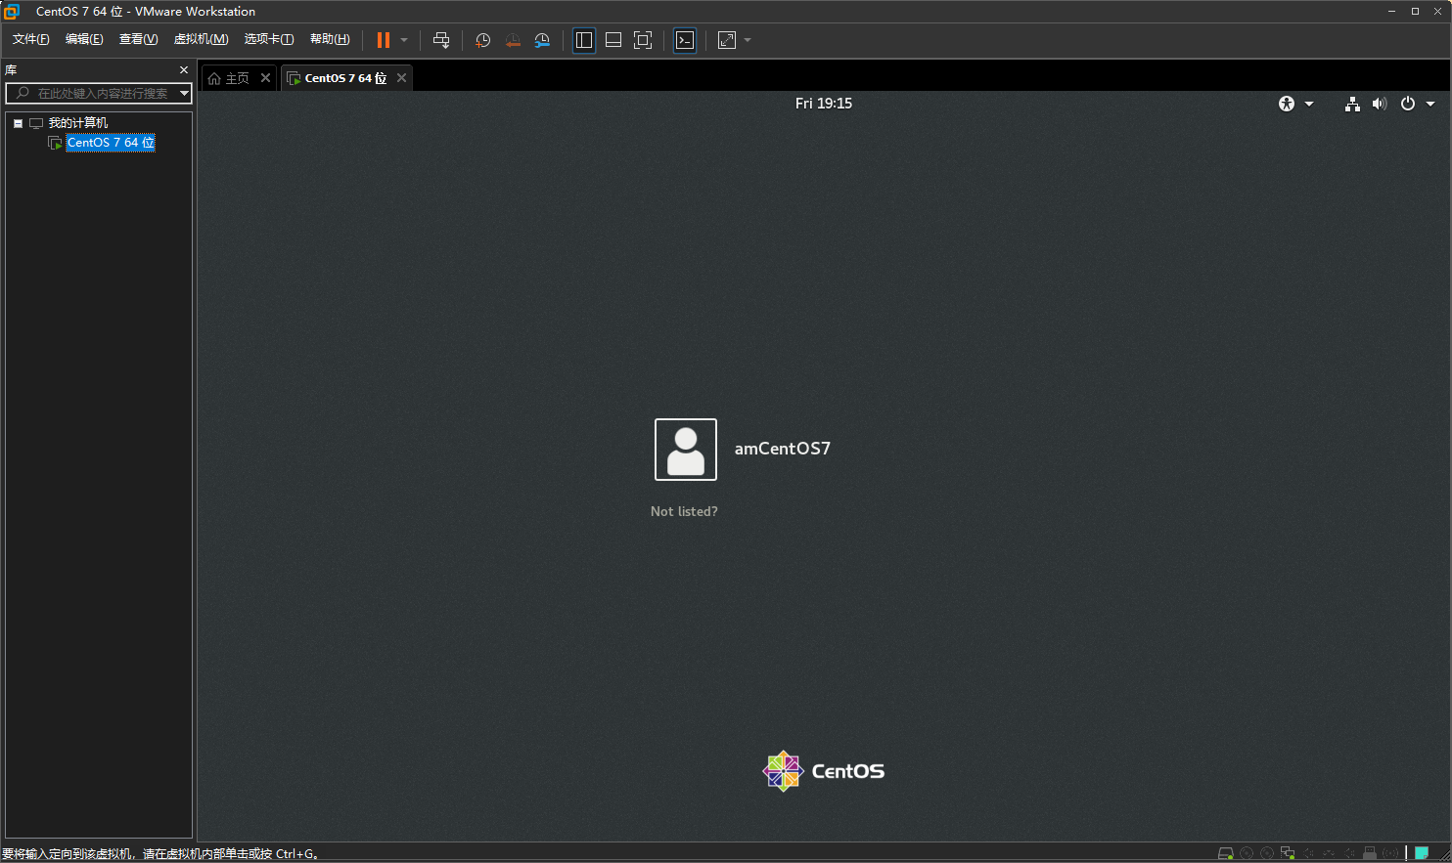This screenshot has height=863, width=1452.
Task: Click the status bar text mentioning Ctrl+G
Action: (160, 854)
